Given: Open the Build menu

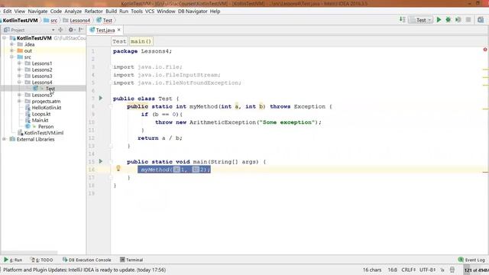Looking at the screenshot, I should [111, 11].
